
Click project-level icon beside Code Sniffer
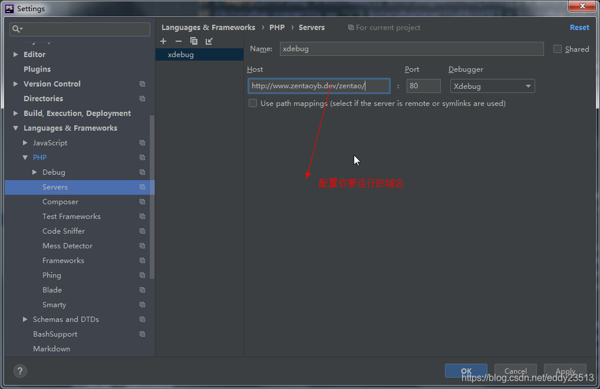[x=143, y=231]
